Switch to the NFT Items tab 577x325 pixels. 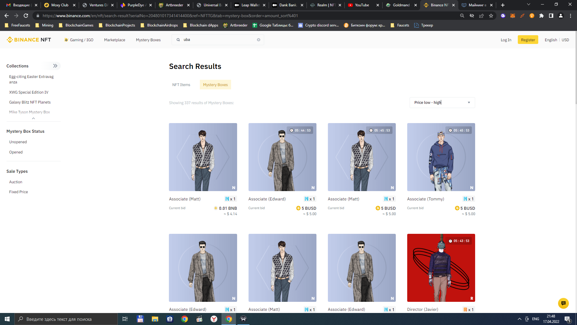tap(181, 85)
